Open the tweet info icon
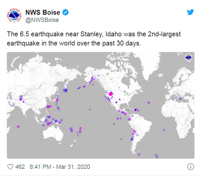201x176 pixels. (191, 167)
